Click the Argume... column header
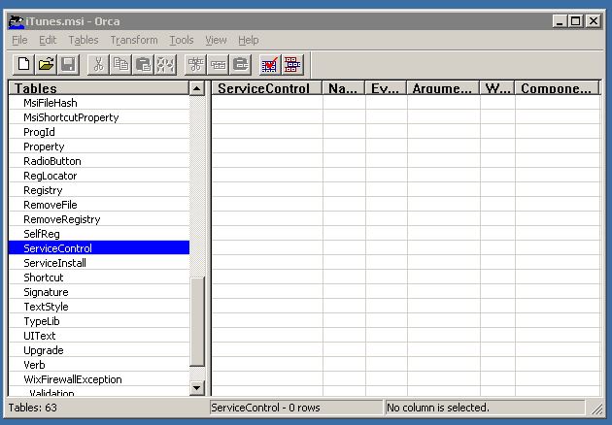Screen dimensions: 612x425 pos(443,88)
